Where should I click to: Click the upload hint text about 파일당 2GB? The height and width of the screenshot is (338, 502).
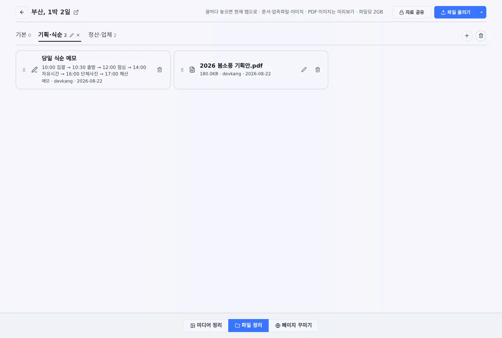(294, 12)
